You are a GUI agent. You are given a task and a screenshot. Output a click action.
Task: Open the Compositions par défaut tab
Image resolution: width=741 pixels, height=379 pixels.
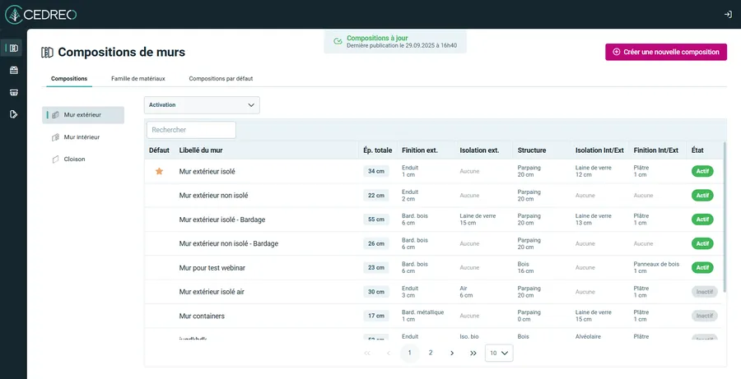(221, 78)
